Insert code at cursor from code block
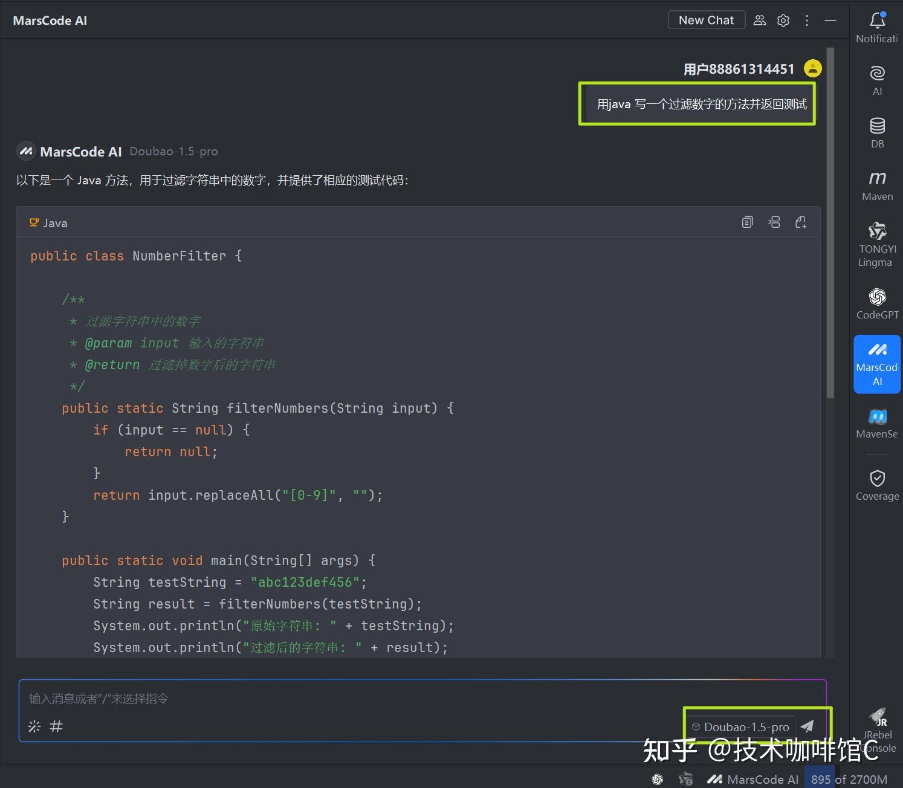Image resolution: width=903 pixels, height=788 pixels. click(x=774, y=222)
